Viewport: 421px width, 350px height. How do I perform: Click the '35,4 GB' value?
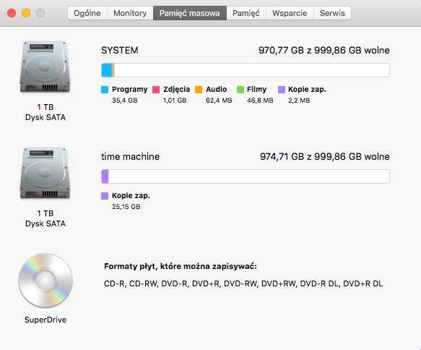(x=125, y=101)
